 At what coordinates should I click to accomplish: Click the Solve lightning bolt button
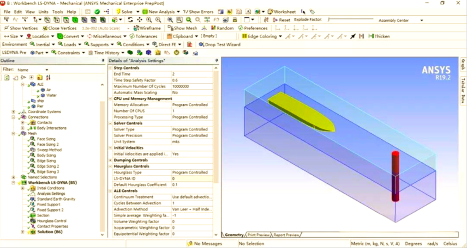tap(124, 11)
